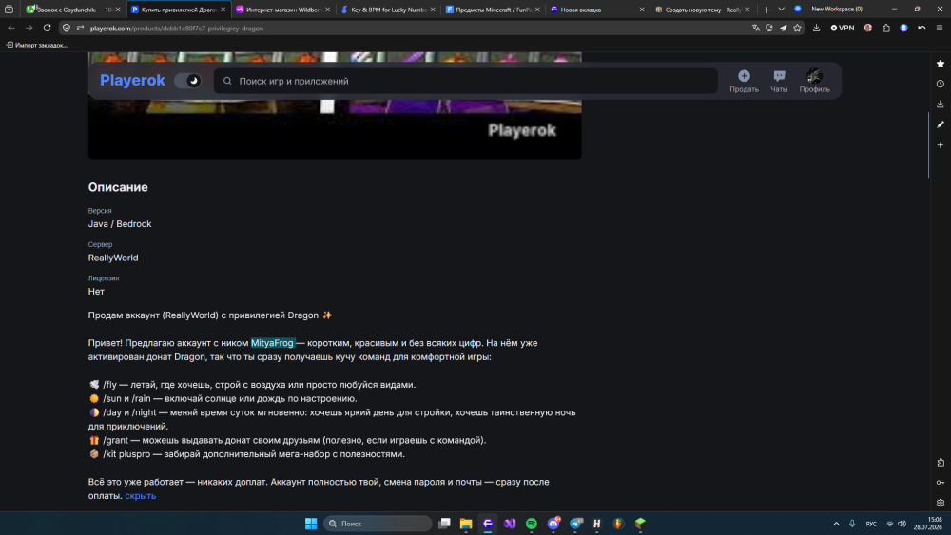Click the "скрыть" link to collapse description
The width and height of the screenshot is (951, 535).
pos(140,496)
